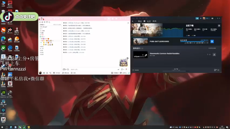Open the 自由模式 mode dropdown
This screenshot has height=129, width=230.
click(x=42, y=25)
